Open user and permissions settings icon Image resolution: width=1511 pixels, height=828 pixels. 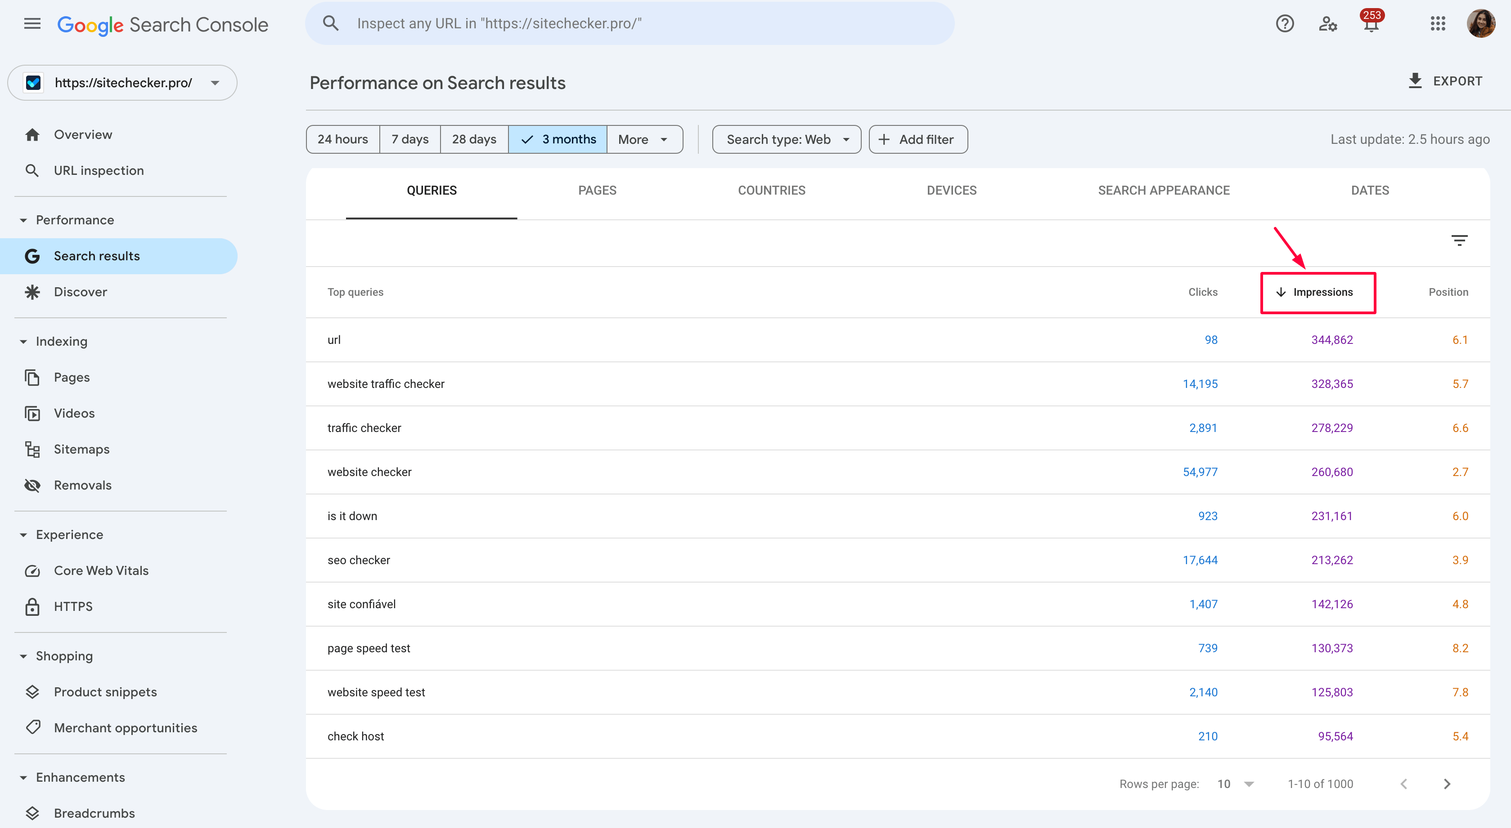pyautogui.click(x=1328, y=23)
